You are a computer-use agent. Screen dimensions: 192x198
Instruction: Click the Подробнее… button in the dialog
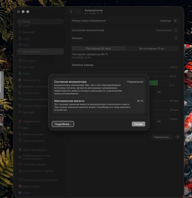[63, 124]
